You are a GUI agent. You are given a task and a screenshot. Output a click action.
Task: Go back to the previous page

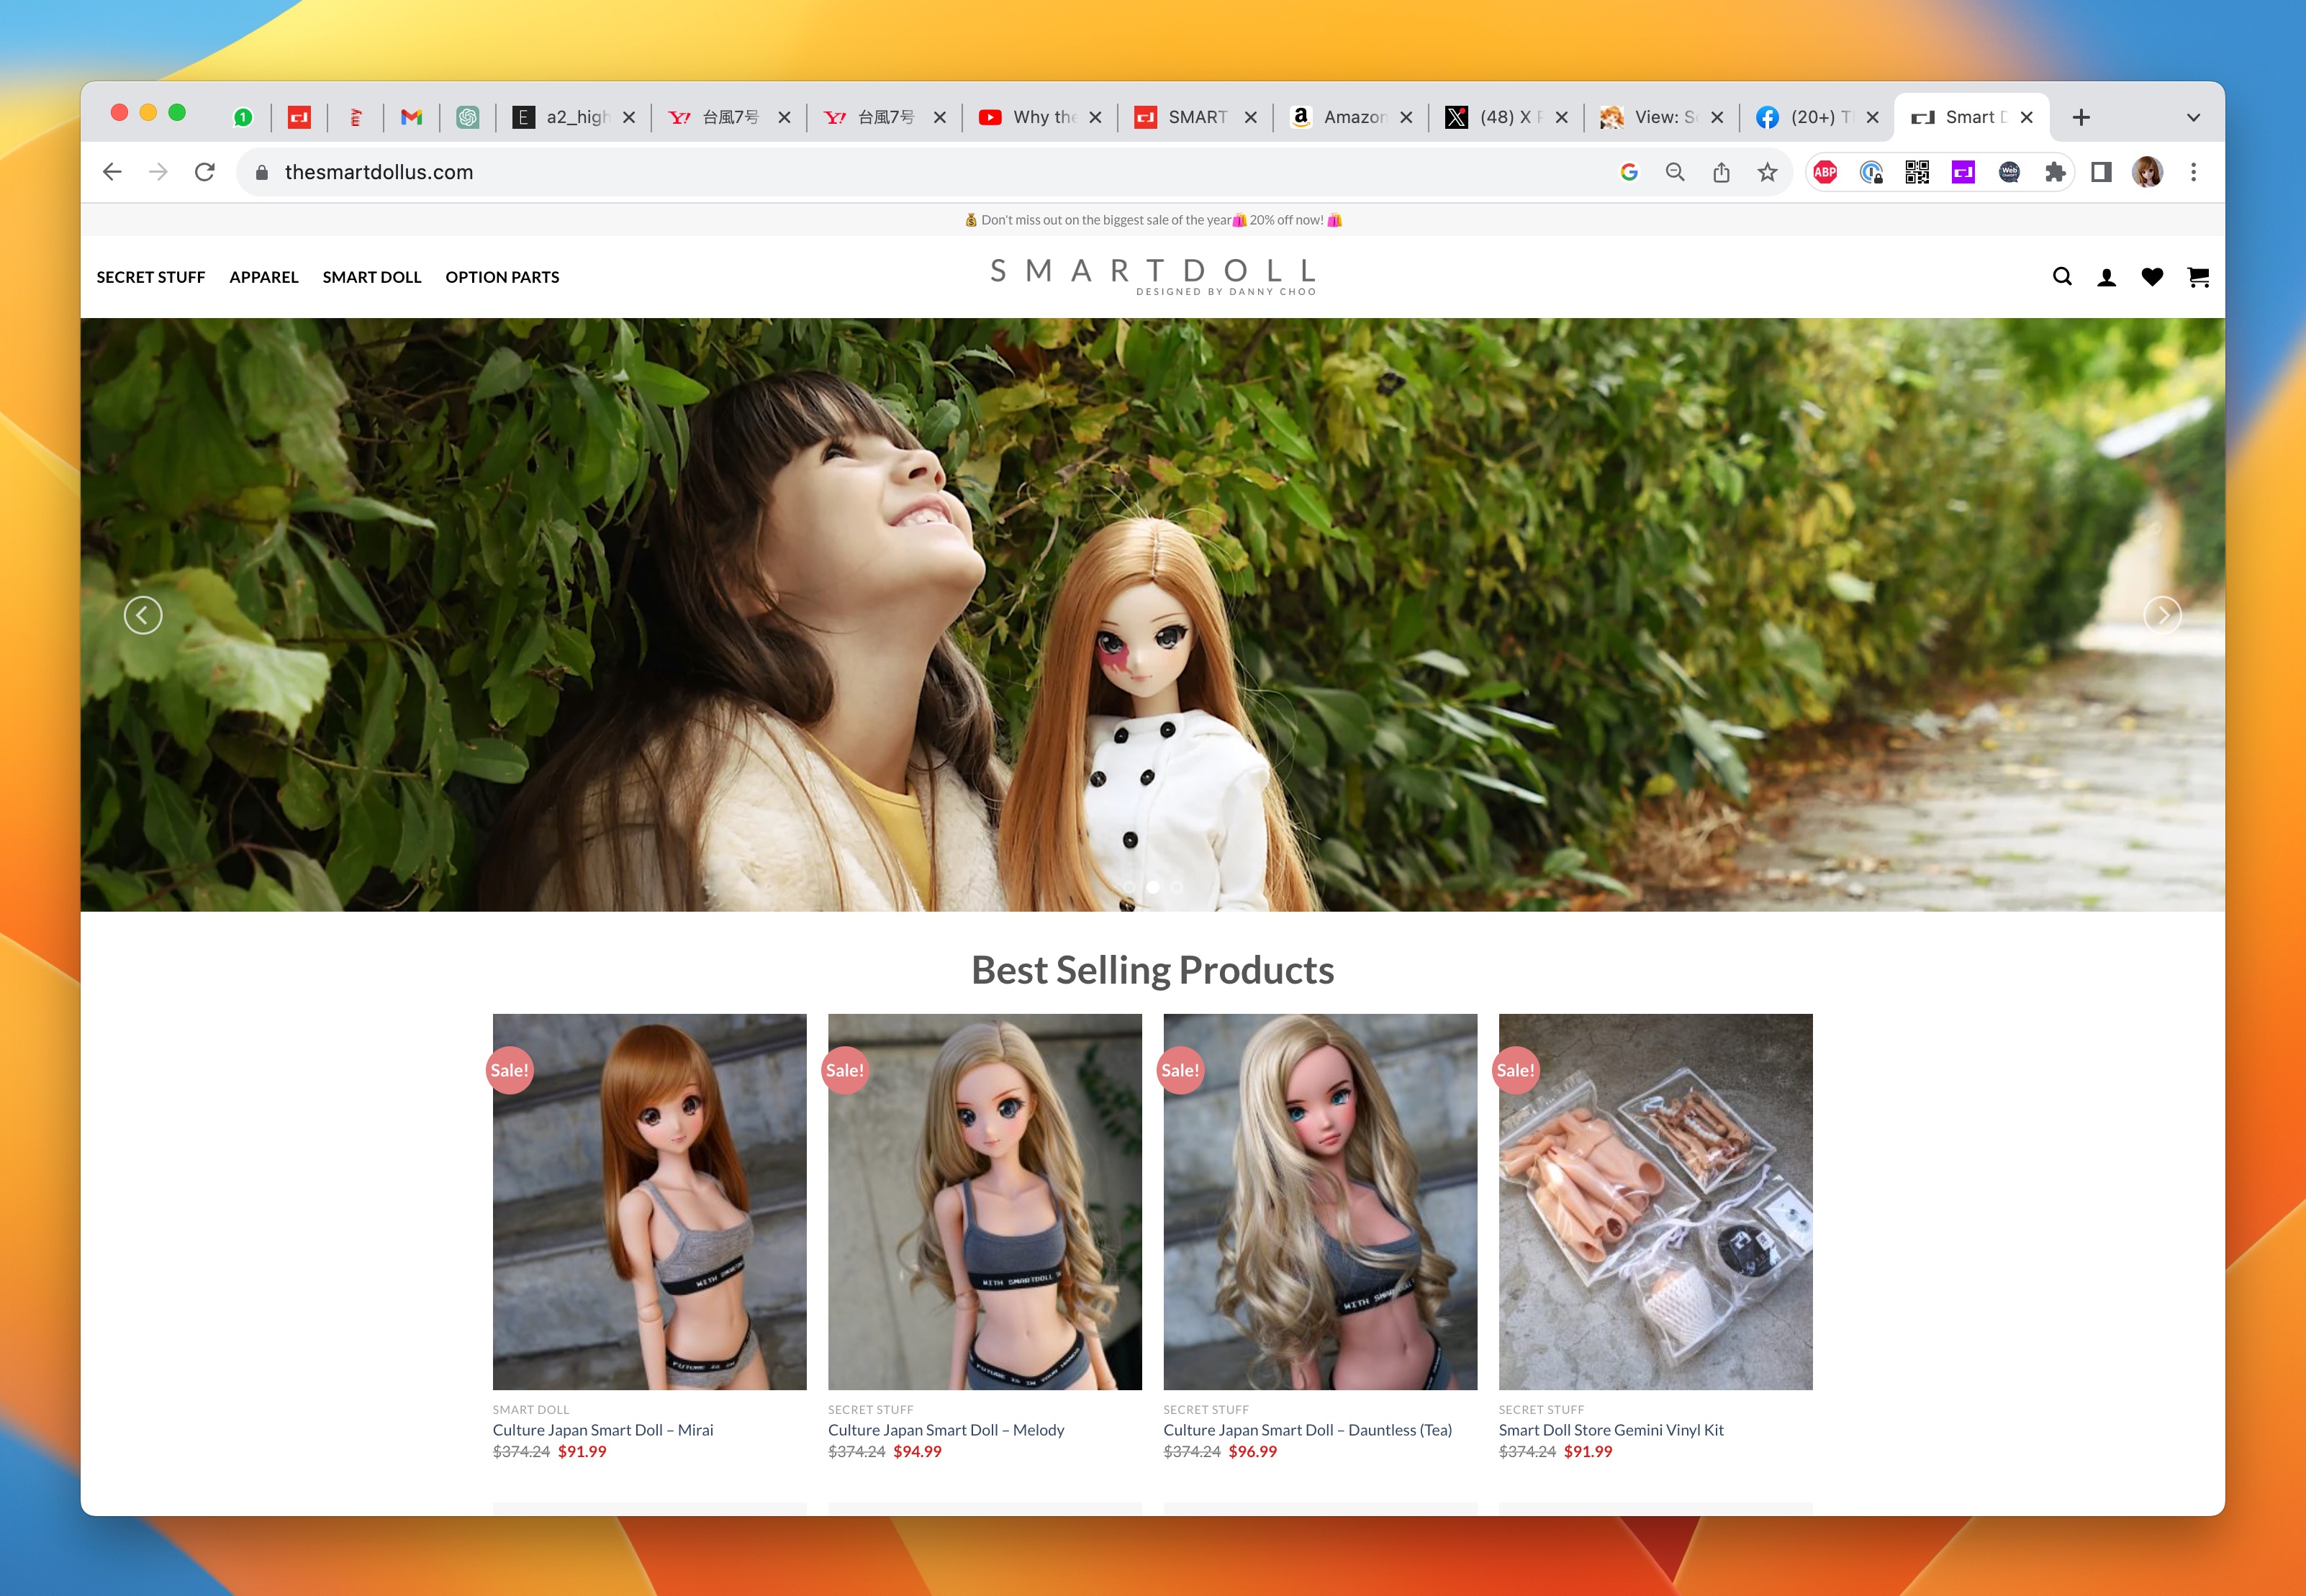[x=112, y=172]
